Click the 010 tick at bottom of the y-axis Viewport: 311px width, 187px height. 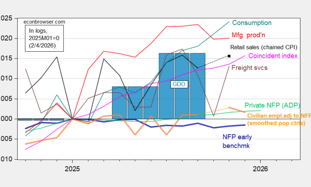6,159
